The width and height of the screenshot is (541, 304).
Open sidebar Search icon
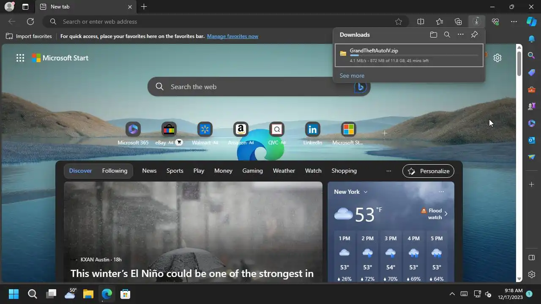click(x=532, y=55)
